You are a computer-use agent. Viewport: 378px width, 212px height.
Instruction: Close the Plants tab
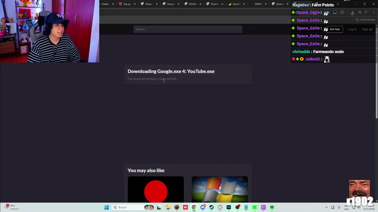pos(157,4)
